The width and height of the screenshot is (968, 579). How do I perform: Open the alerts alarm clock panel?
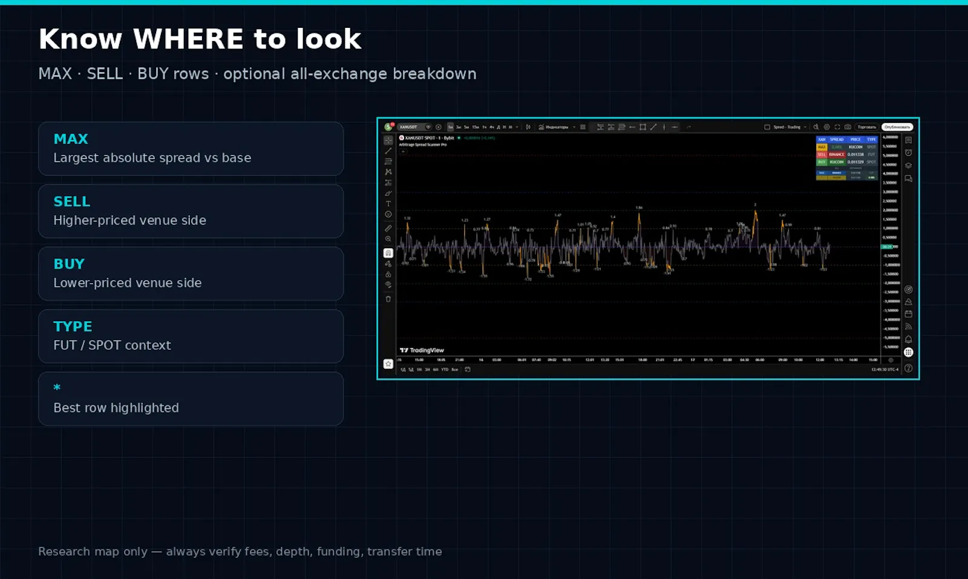click(908, 152)
